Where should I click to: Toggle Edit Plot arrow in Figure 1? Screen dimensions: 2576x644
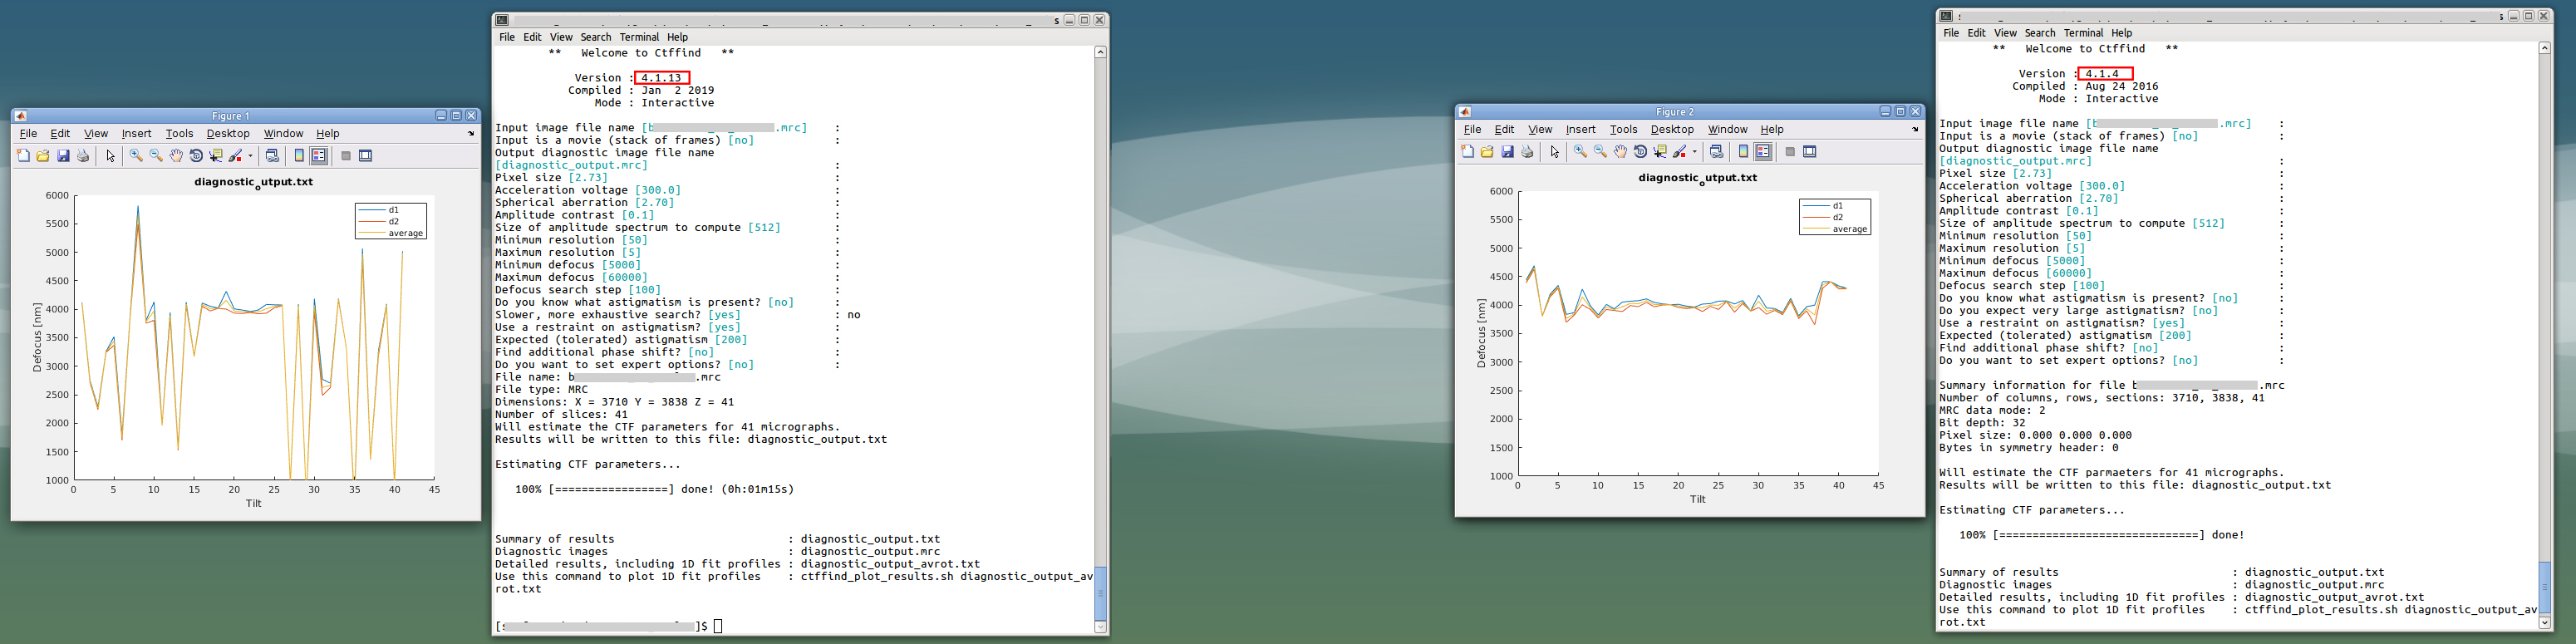tap(110, 156)
